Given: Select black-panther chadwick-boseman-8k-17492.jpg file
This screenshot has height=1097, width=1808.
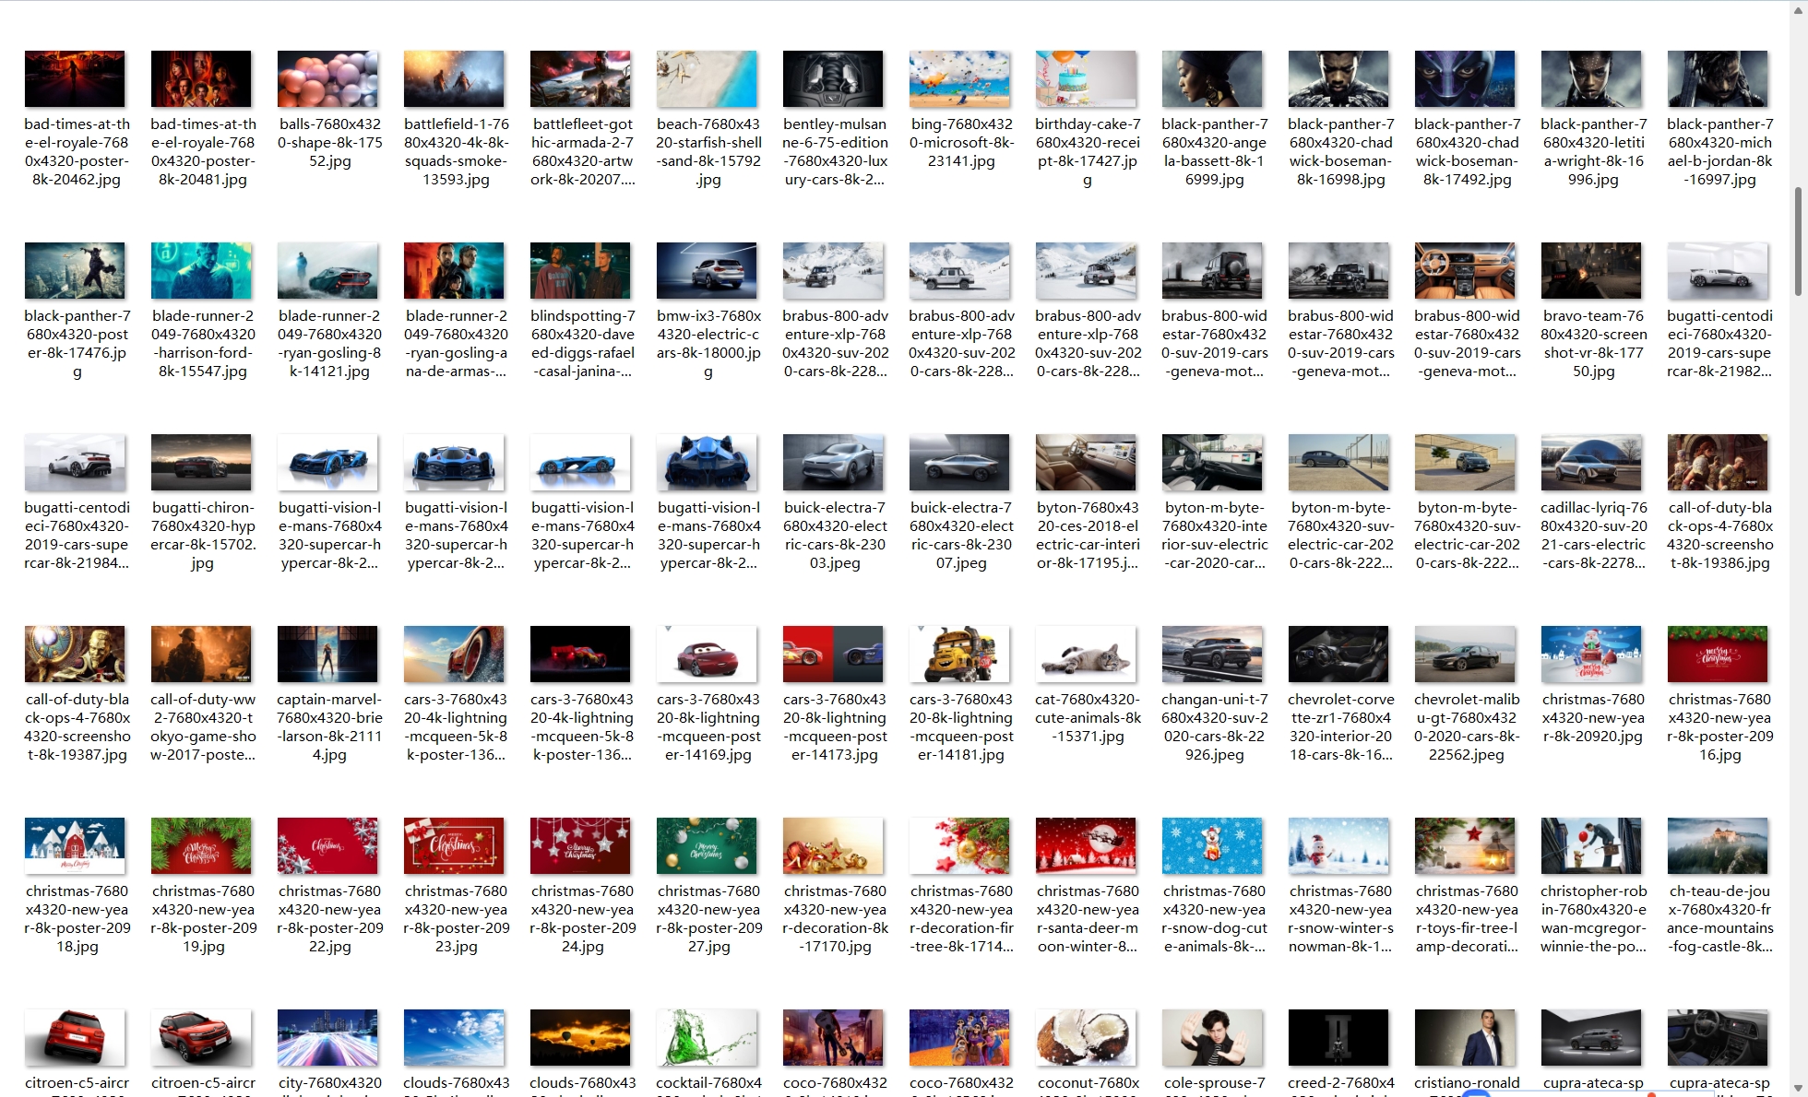Looking at the screenshot, I should pyautogui.click(x=1465, y=79).
